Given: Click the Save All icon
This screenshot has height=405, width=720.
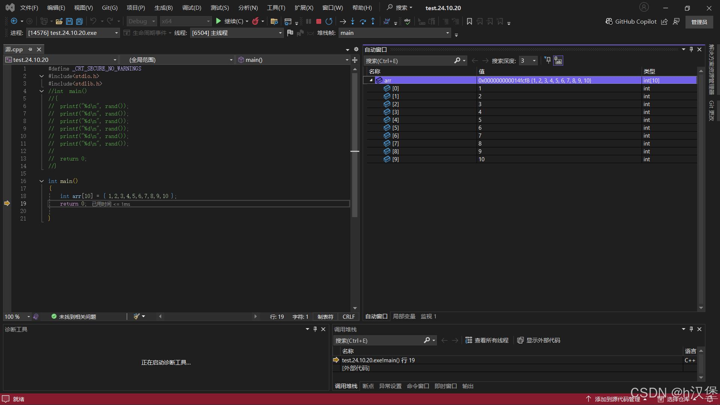Looking at the screenshot, I should (79, 21).
